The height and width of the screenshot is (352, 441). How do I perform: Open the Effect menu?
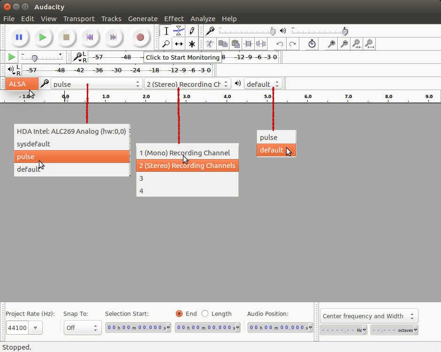tap(174, 19)
